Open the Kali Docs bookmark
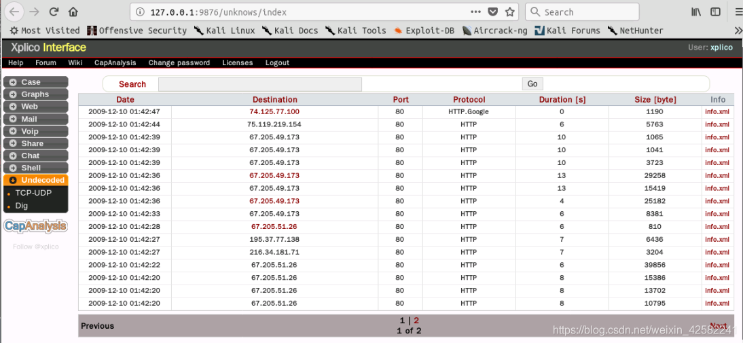This screenshot has height=343, width=743. (x=290, y=31)
